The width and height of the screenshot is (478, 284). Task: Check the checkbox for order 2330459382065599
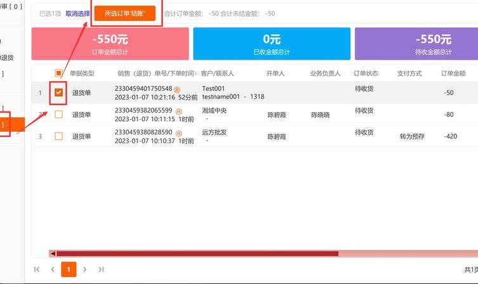coord(58,114)
